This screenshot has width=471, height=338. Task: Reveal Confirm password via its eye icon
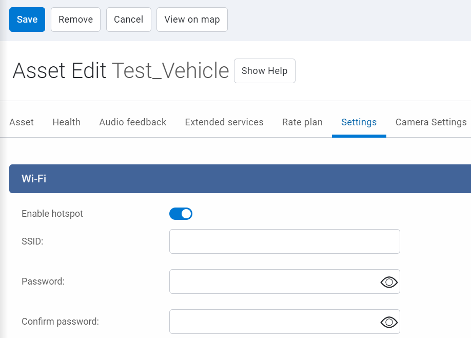pyautogui.click(x=389, y=322)
